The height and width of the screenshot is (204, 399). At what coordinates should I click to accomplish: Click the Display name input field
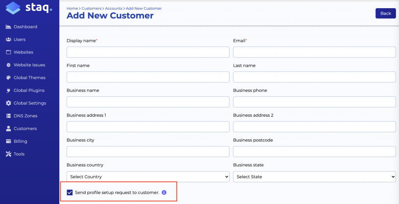pyautogui.click(x=148, y=52)
